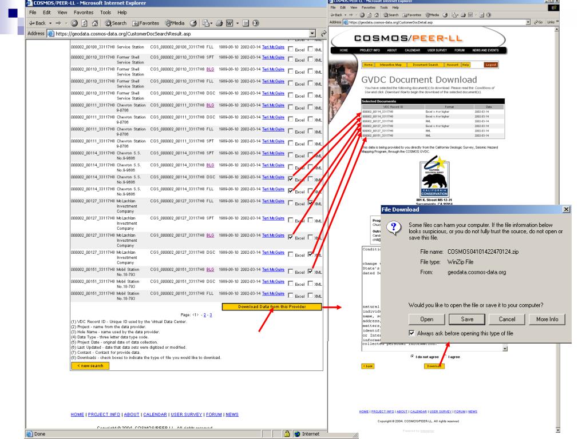Open Search in the right browser toolbar

[390, 15]
